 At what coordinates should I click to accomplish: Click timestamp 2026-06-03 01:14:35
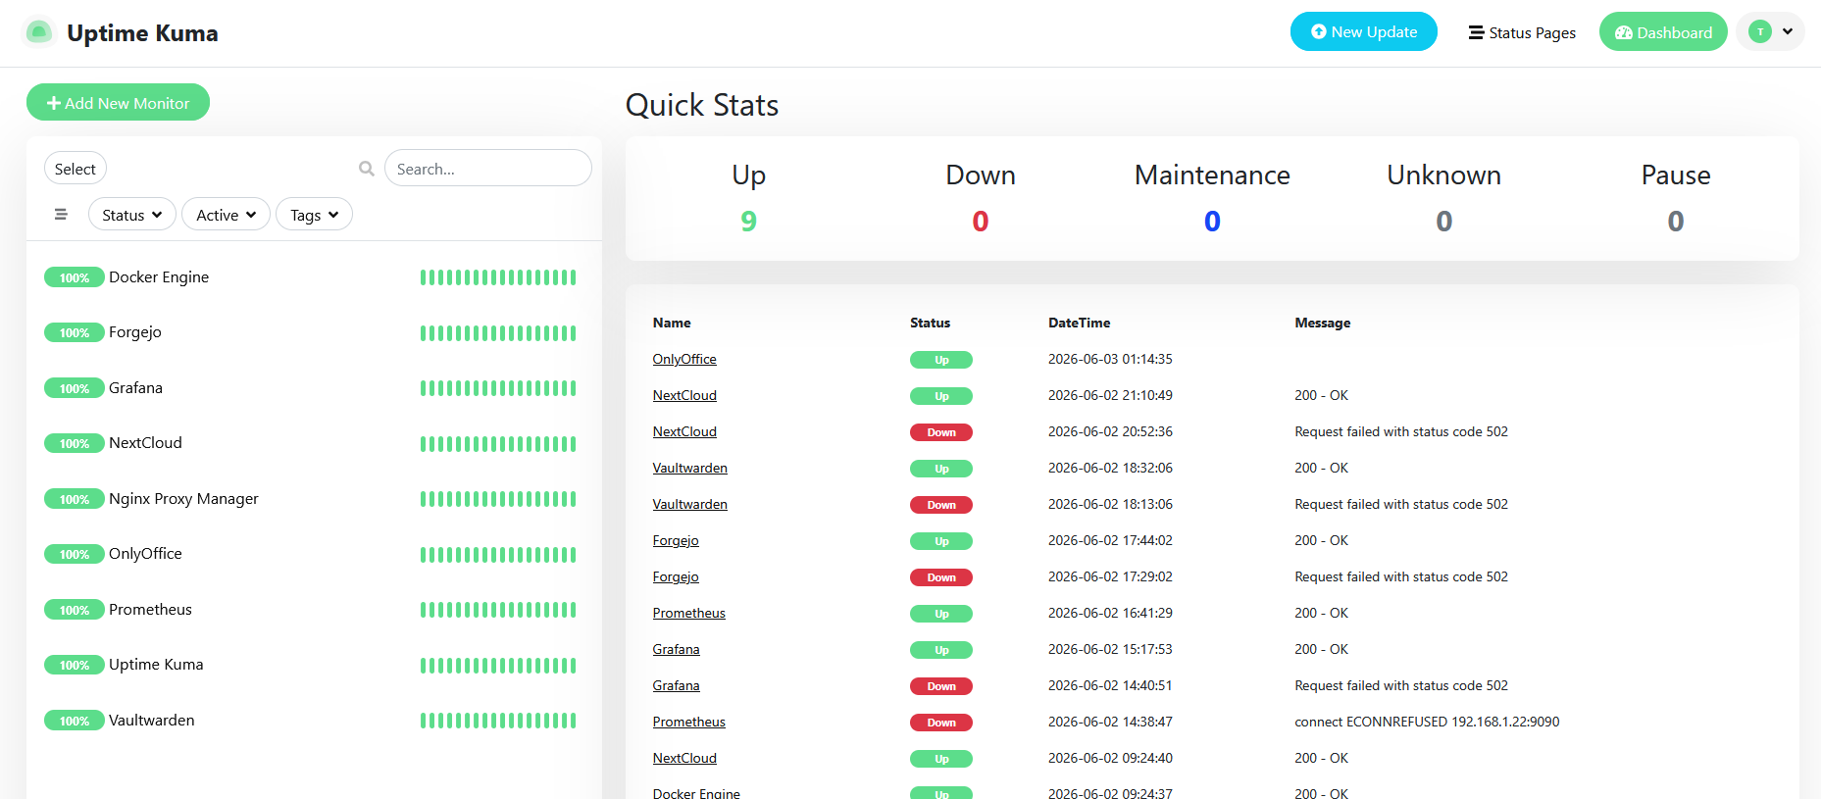tap(1110, 359)
